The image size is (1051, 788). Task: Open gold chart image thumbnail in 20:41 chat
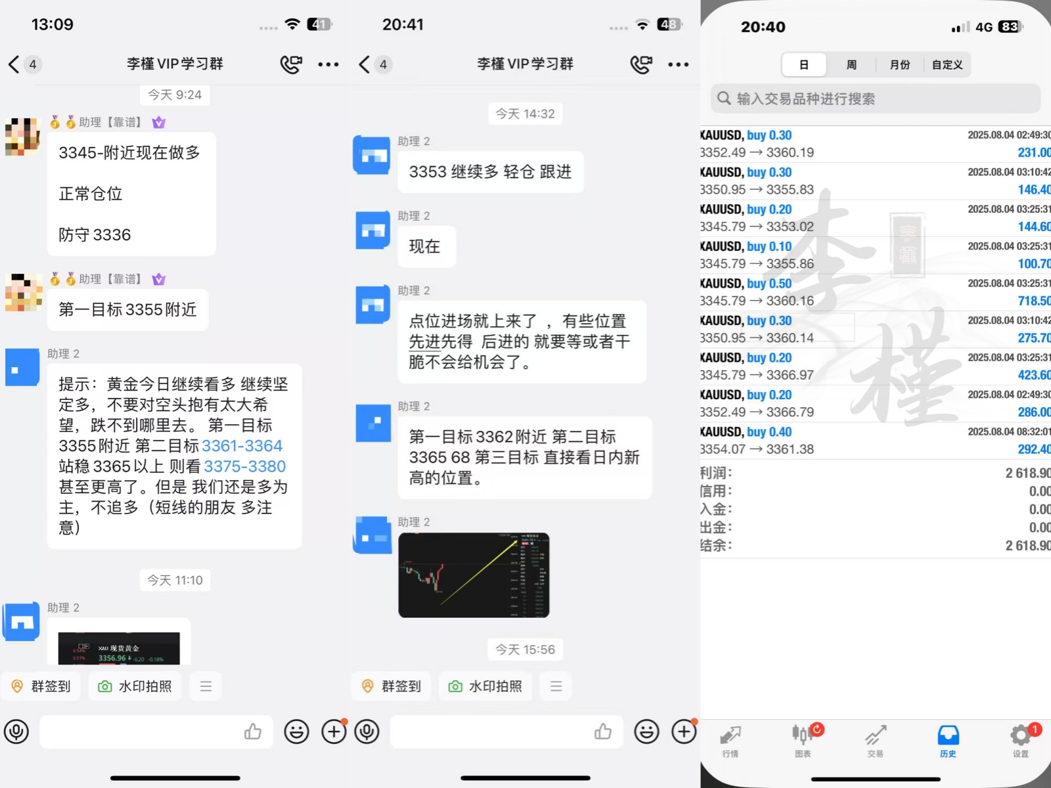coord(474,575)
